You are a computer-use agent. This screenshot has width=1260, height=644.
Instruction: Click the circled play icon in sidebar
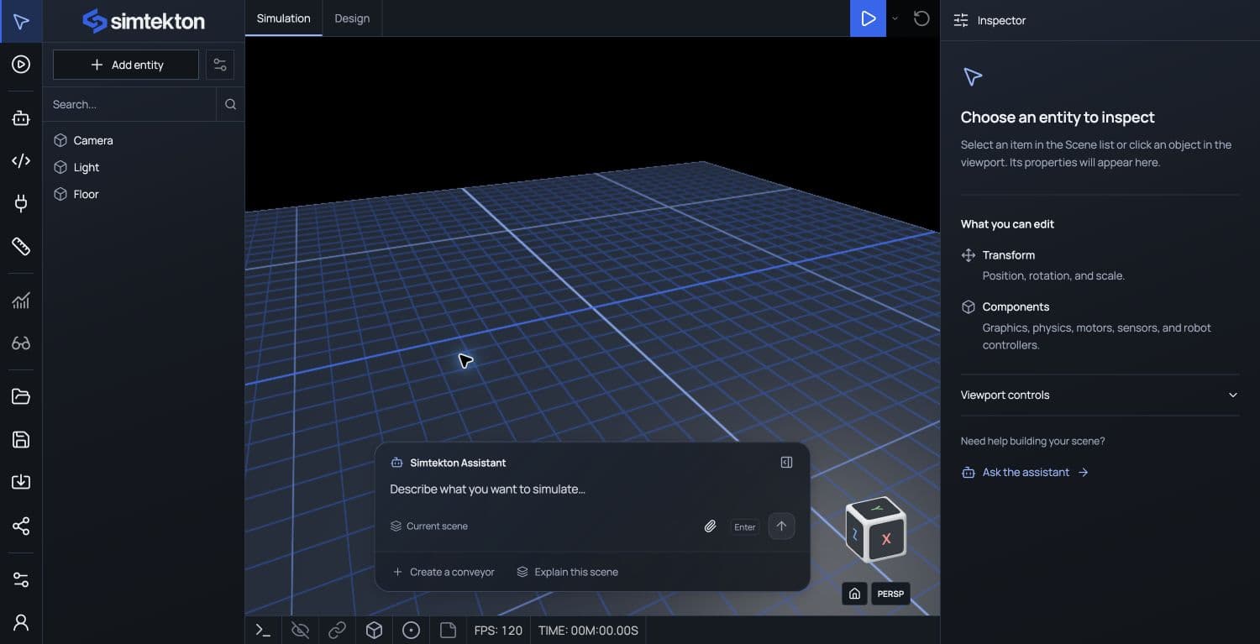pyautogui.click(x=21, y=65)
